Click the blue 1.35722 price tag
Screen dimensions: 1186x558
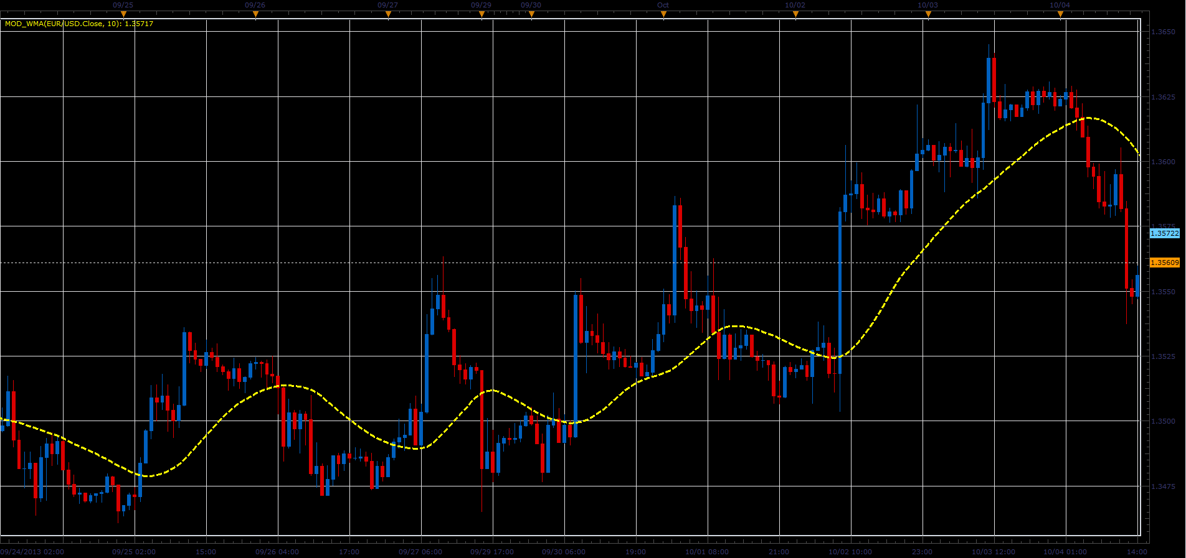(1164, 233)
